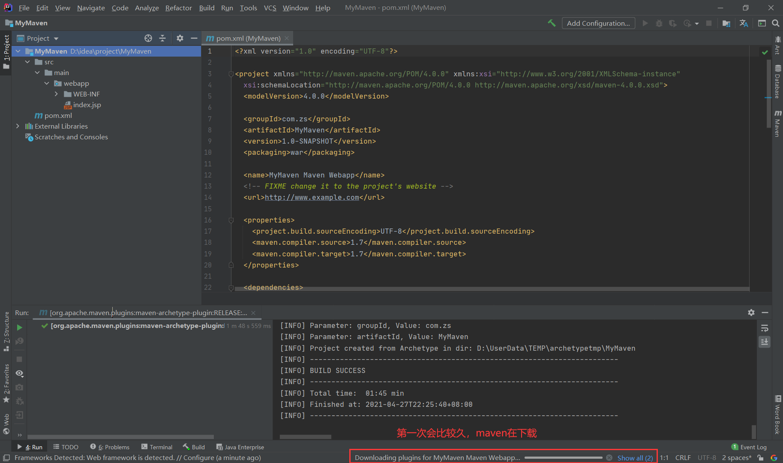
Task: Click the locate-in-project target icon
Action: tap(148, 38)
